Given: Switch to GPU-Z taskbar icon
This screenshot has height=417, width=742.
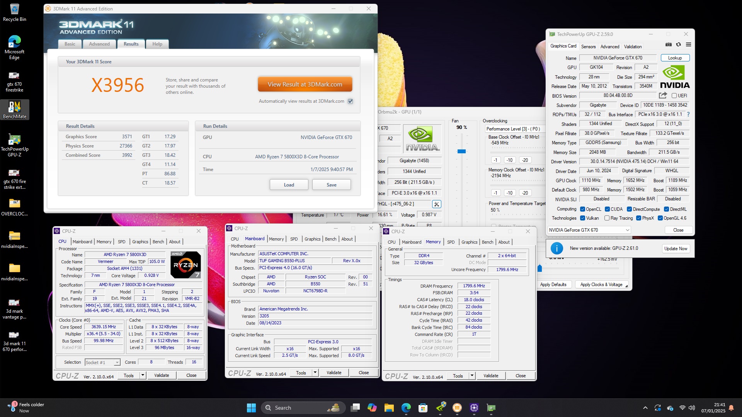Looking at the screenshot, I should [x=491, y=408].
